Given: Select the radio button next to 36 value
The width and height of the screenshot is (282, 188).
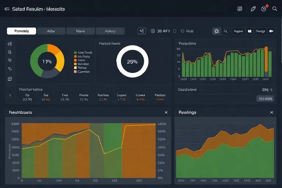Looking at the screenshot, I should (153, 31).
